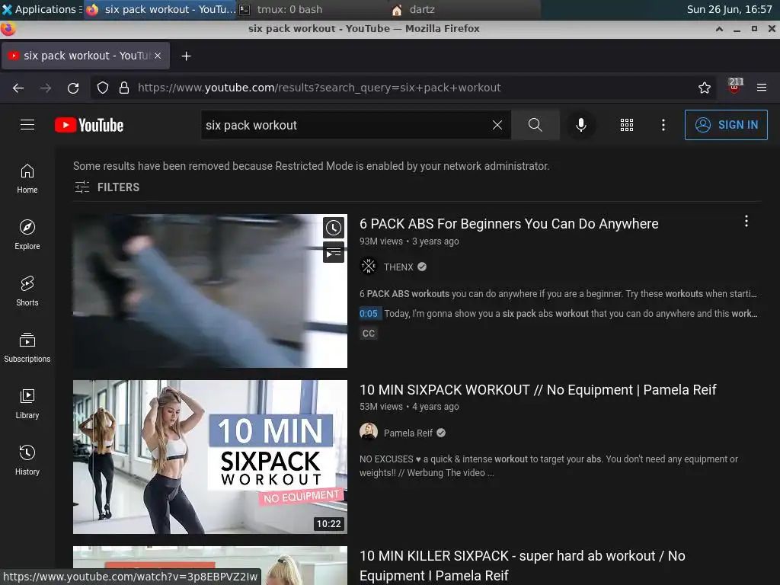Click the NO EXCUSES video description text
This screenshot has height=585, width=780.
(548, 465)
